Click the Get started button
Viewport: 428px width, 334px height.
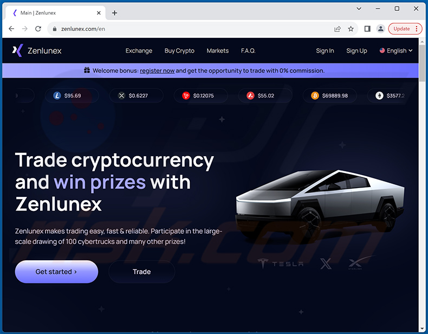pyautogui.click(x=56, y=272)
